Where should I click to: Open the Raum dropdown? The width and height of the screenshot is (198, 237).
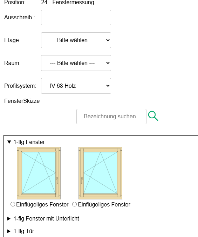point(76,63)
